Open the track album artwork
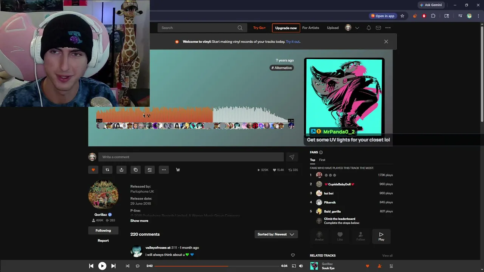The width and height of the screenshot is (484, 272). point(344,97)
